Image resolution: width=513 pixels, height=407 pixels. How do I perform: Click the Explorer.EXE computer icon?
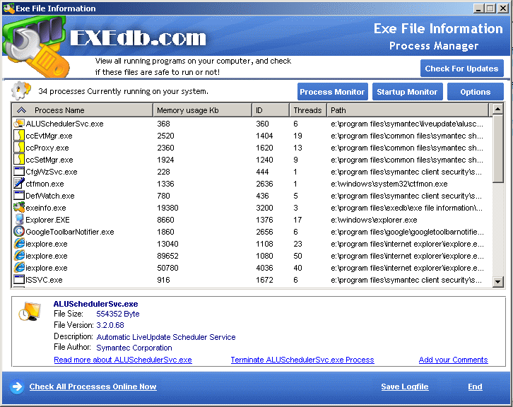click(19, 220)
